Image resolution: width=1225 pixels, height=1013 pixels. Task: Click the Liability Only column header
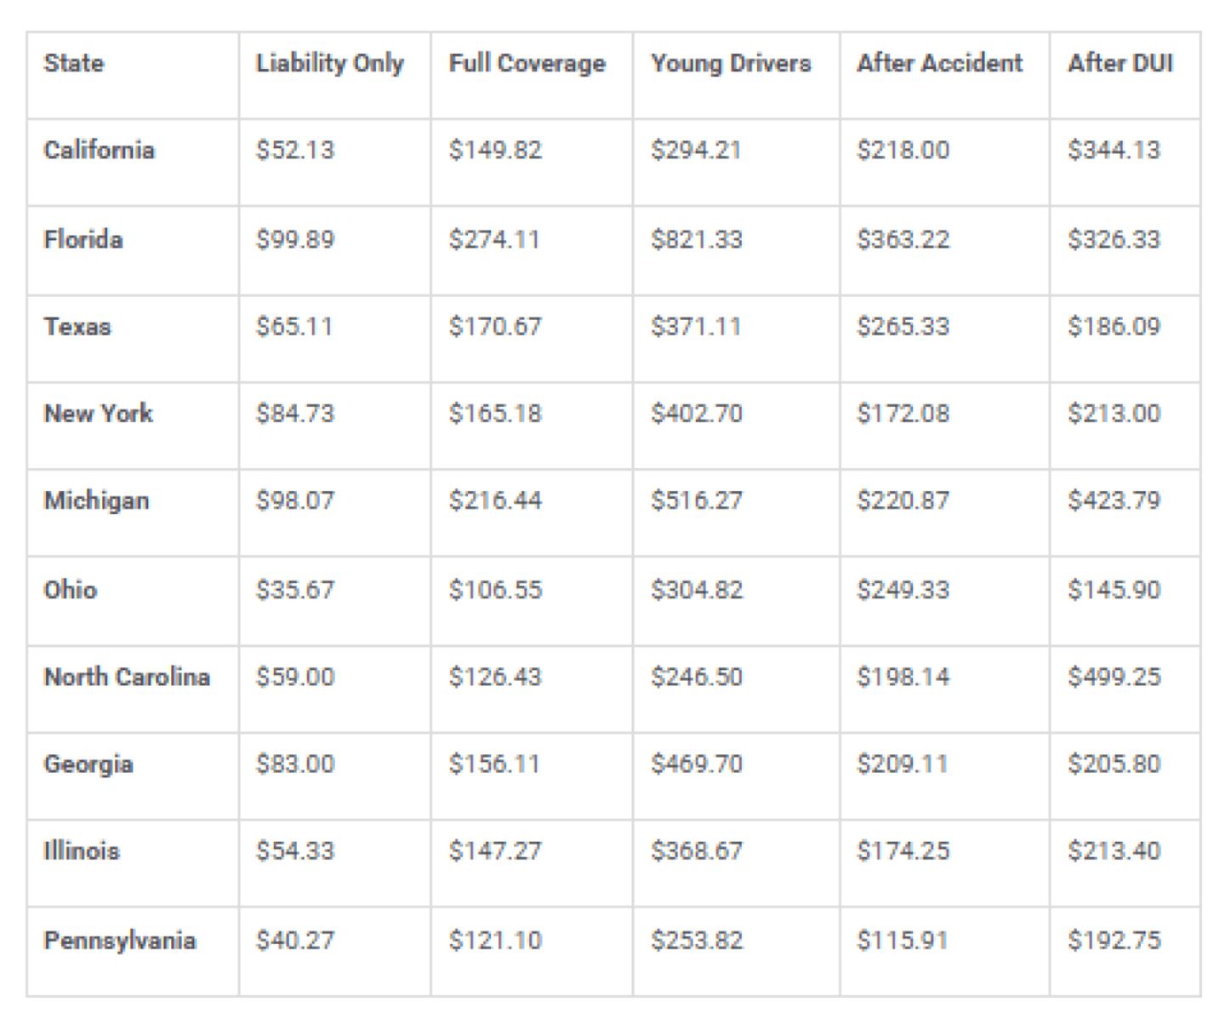pyautogui.click(x=329, y=63)
